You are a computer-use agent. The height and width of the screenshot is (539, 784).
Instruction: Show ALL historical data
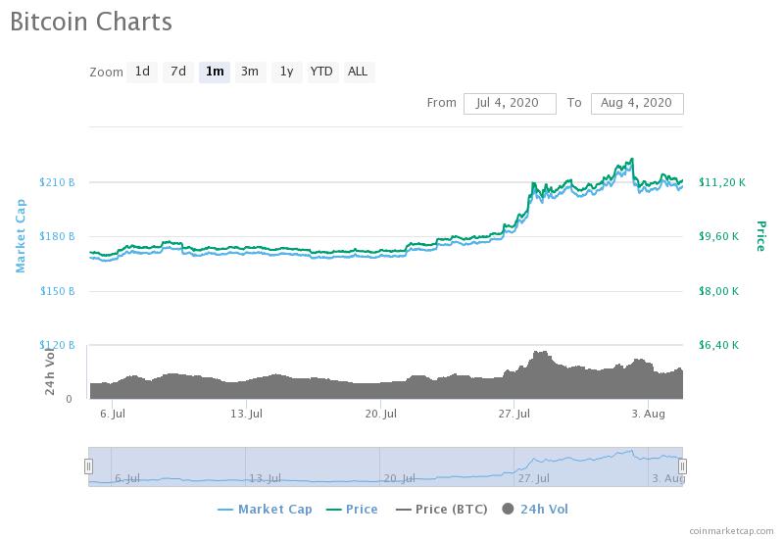click(x=358, y=72)
